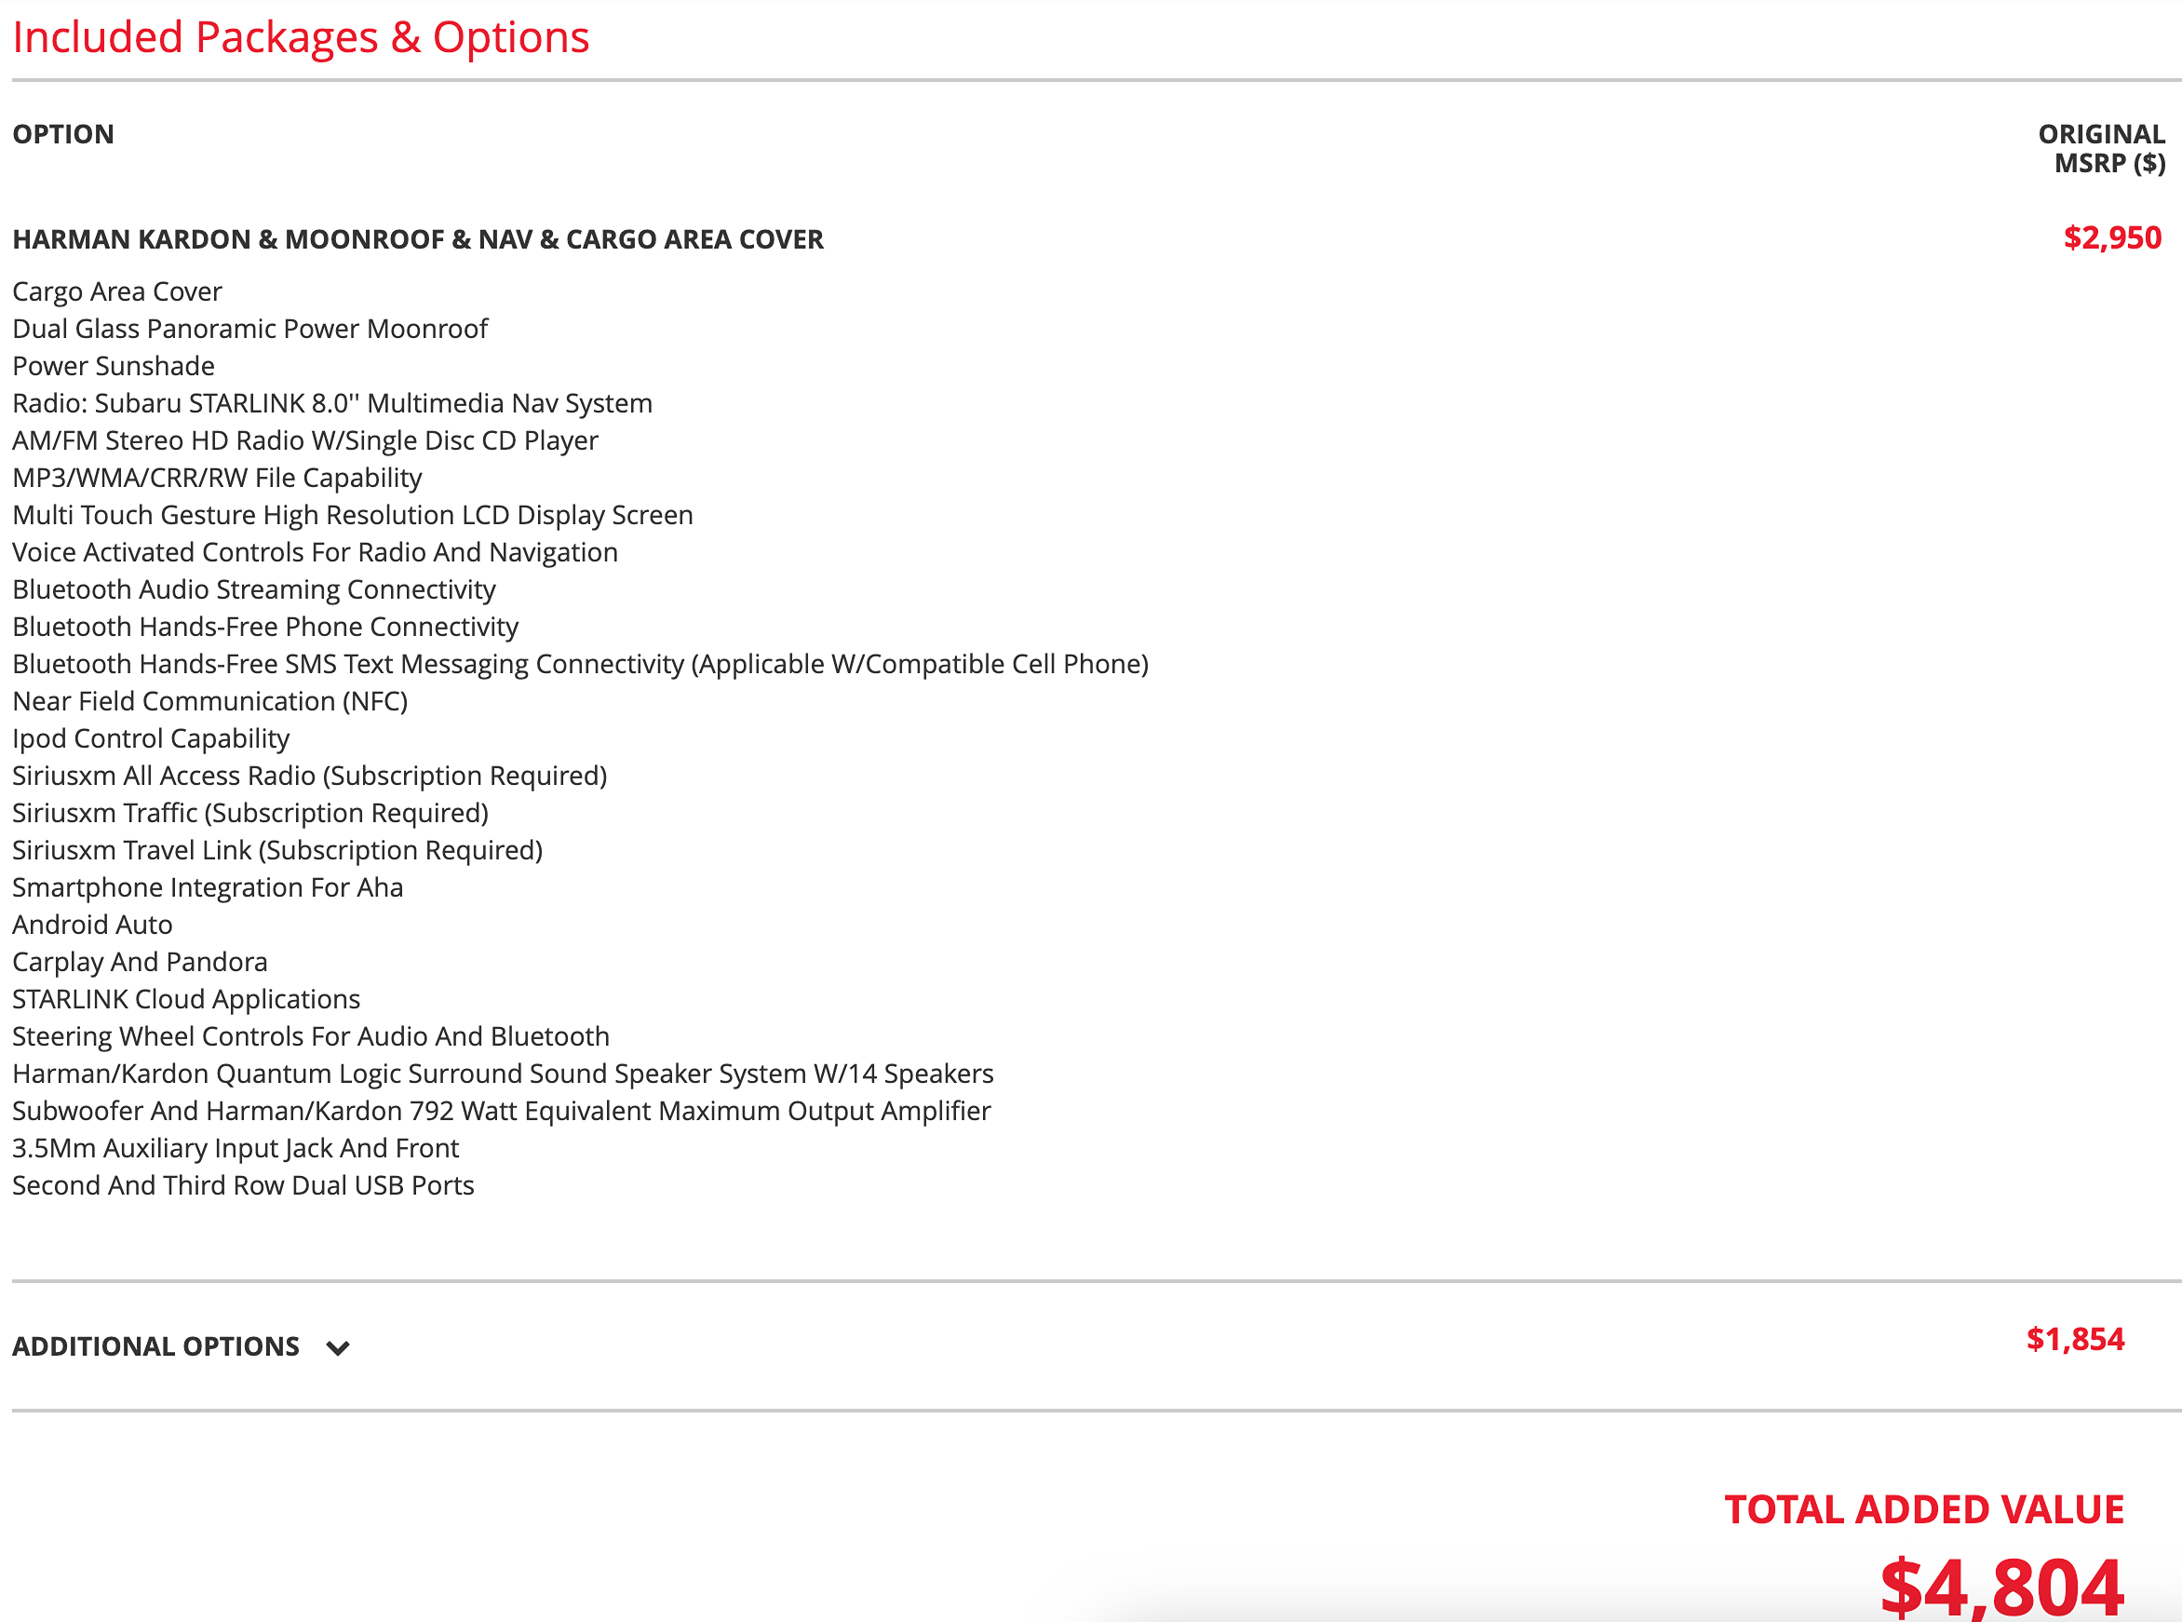Select the Harman Kardon package title
This screenshot has height=1622, width=2182.
pyautogui.click(x=417, y=238)
